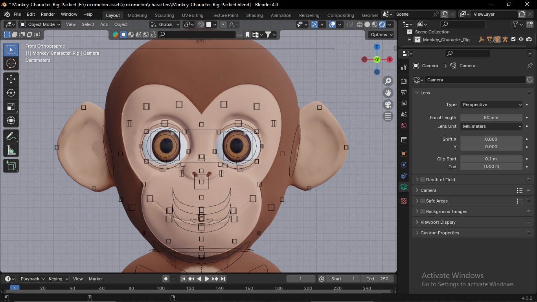The width and height of the screenshot is (537, 302).
Task: Open the Render menu
Action: point(48,14)
